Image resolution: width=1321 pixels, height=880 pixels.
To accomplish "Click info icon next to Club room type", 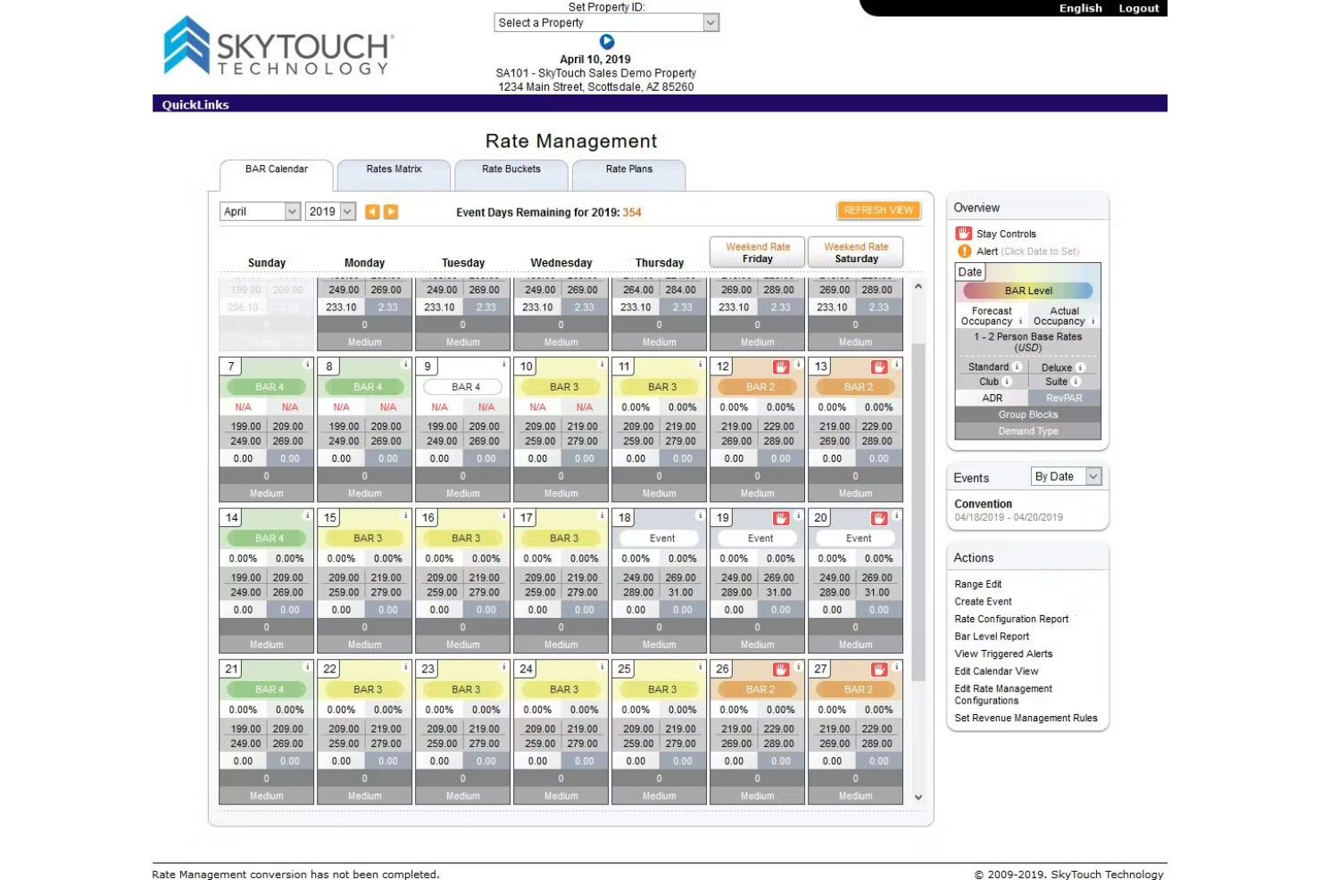I will tap(1007, 382).
